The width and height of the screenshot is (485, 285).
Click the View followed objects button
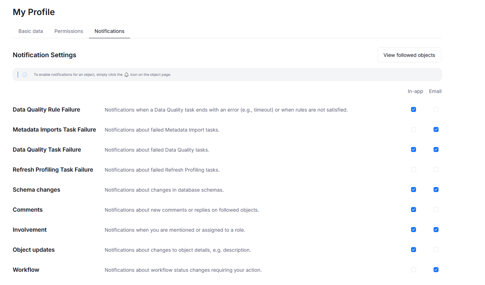(x=409, y=55)
